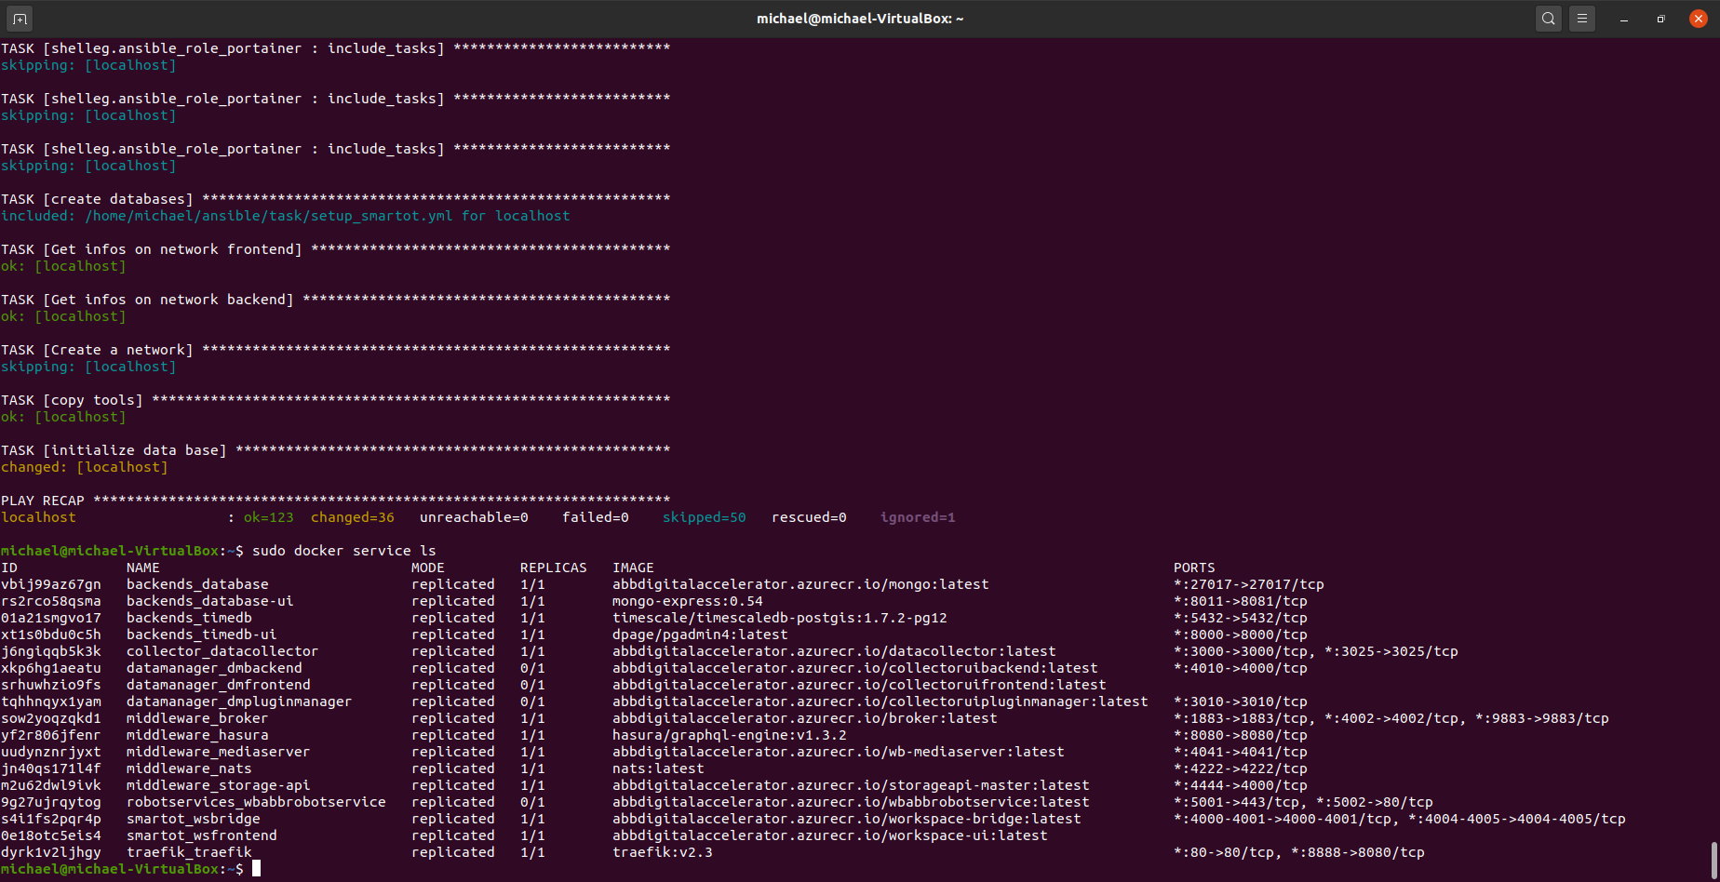Click the service ID 'vbij99az67gn'
Viewport: 1720px width, 882px height.
click(x=51, y=584)
